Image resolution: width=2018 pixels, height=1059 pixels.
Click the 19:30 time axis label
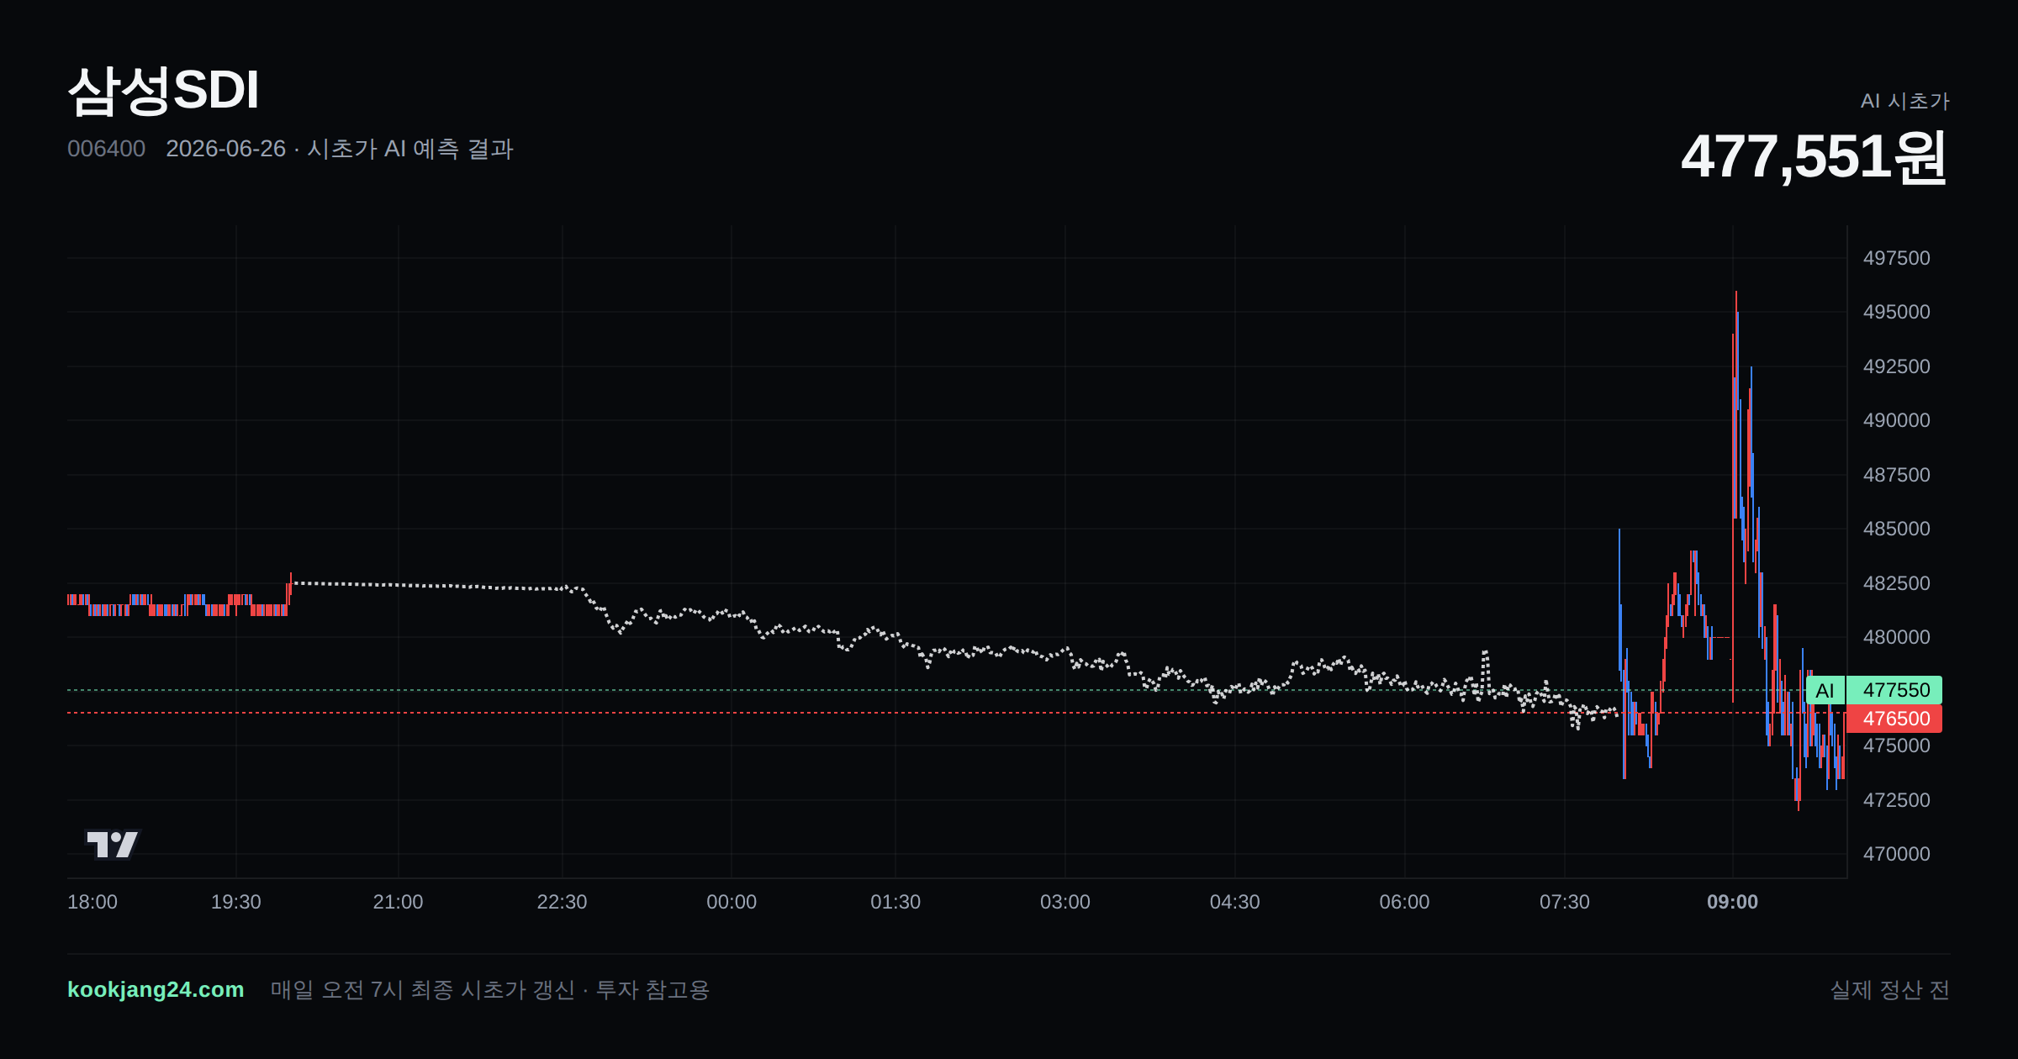pyautogui.click(x=235, y=902)
